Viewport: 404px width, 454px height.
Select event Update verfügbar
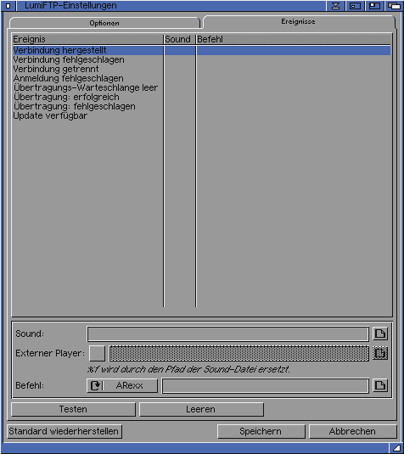201,115
